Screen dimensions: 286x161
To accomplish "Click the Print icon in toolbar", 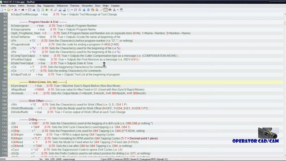I will coord(34,10).
